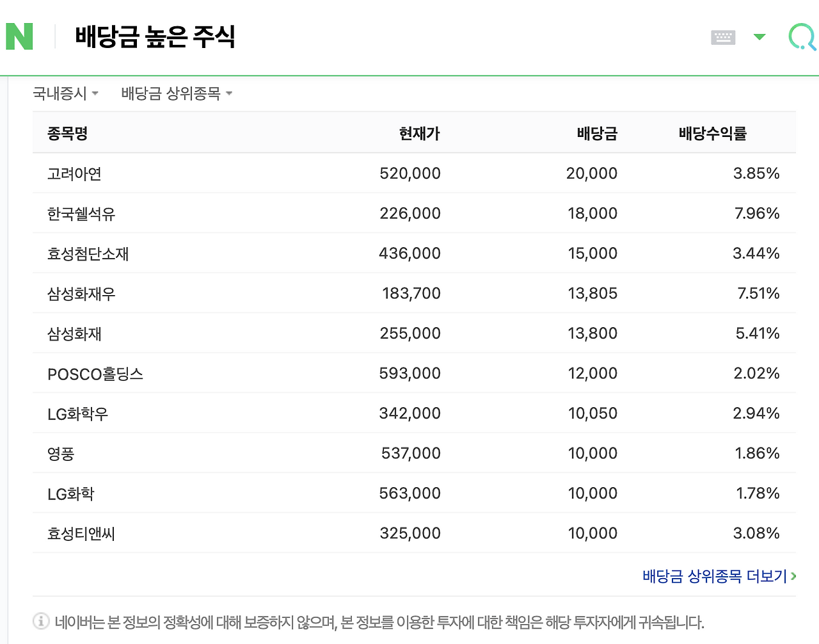This screenshot has height=644, width=819.
Task: Click the dividend amount 13,800
Action: tap(592, 334)
